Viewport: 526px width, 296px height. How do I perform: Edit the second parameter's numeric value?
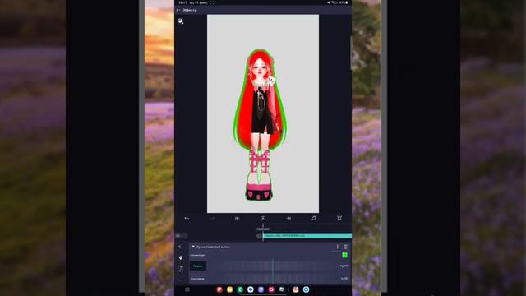click(x=344, y=279)
